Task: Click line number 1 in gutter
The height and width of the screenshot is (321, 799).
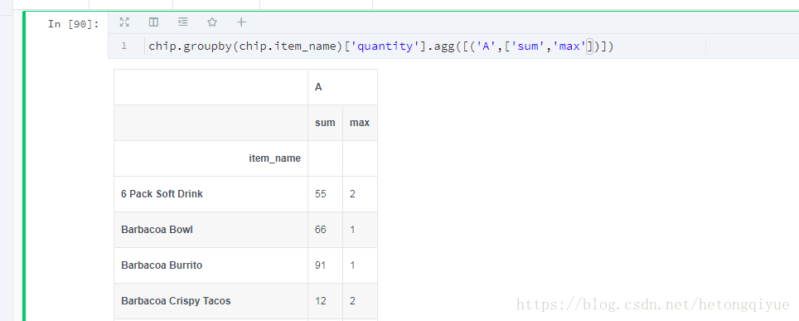Action: tap(123, 46)
